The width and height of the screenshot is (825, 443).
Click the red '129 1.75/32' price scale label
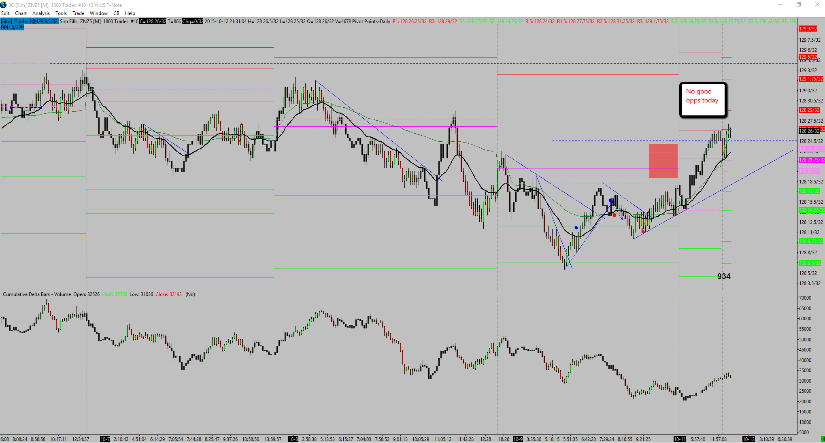click(x=811, y=79)
